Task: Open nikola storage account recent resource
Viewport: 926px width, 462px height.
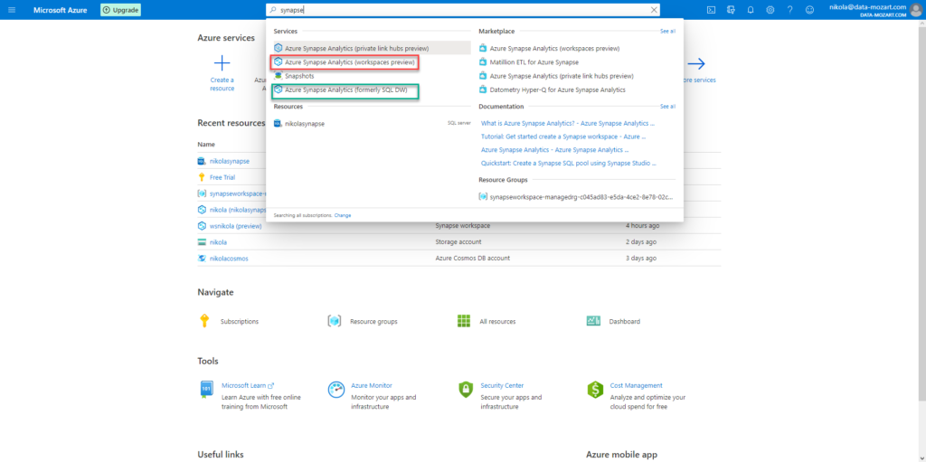Action: click(218, 242)
